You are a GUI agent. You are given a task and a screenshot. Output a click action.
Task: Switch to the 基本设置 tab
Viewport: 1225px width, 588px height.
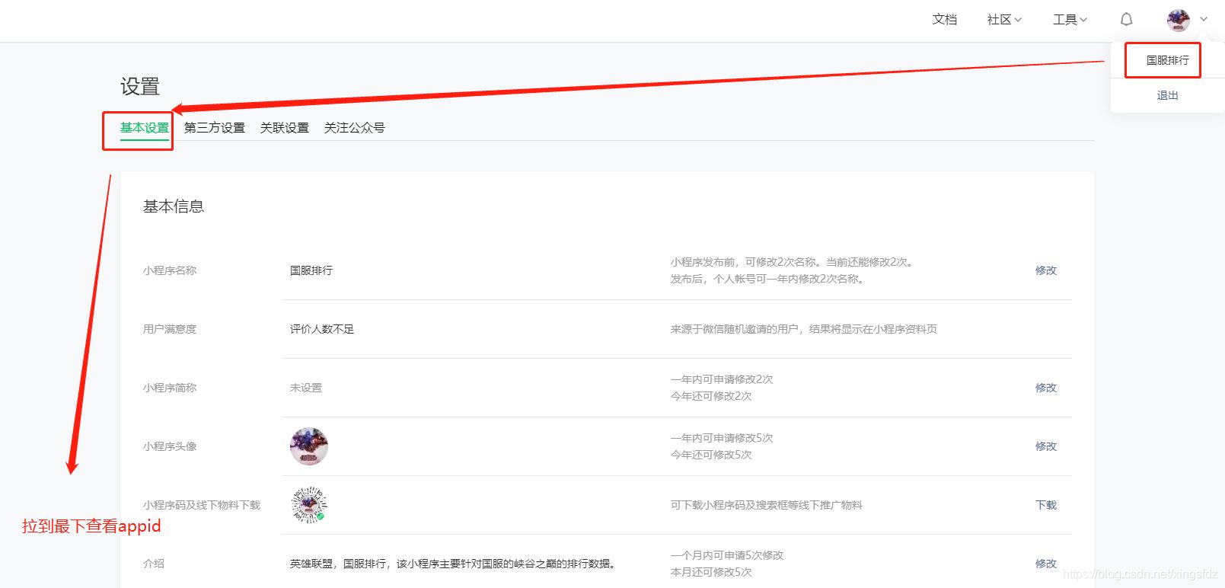pyautogui.click(x=144, y=128)
